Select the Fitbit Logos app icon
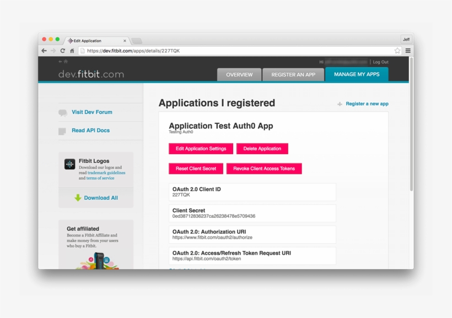The width and height of the screenshot is (452, 318). 69,164
